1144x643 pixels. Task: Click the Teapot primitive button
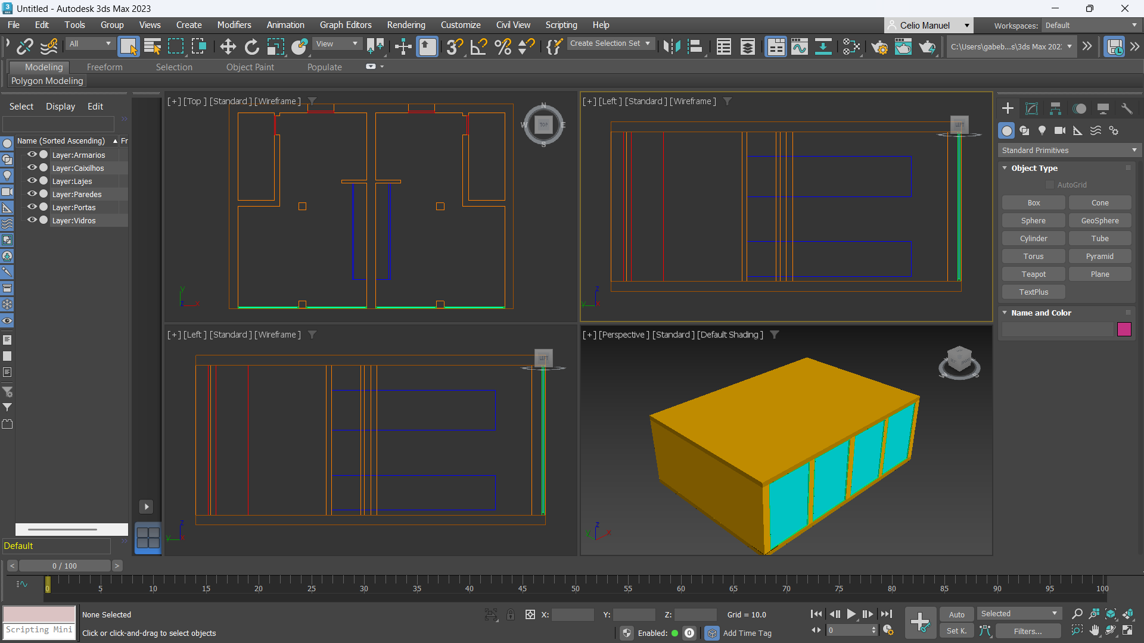(x=1033, y=274)
